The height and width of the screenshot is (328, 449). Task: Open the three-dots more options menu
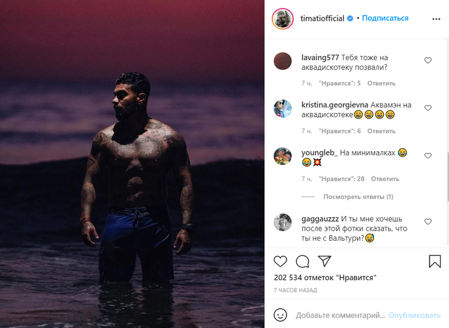pos(436,19)
